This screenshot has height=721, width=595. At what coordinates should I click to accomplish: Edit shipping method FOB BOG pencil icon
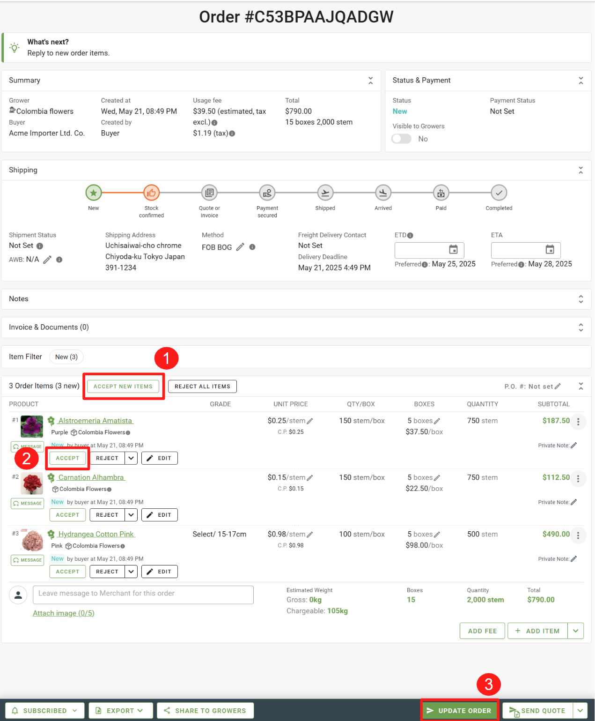click(x=240, y=247)
